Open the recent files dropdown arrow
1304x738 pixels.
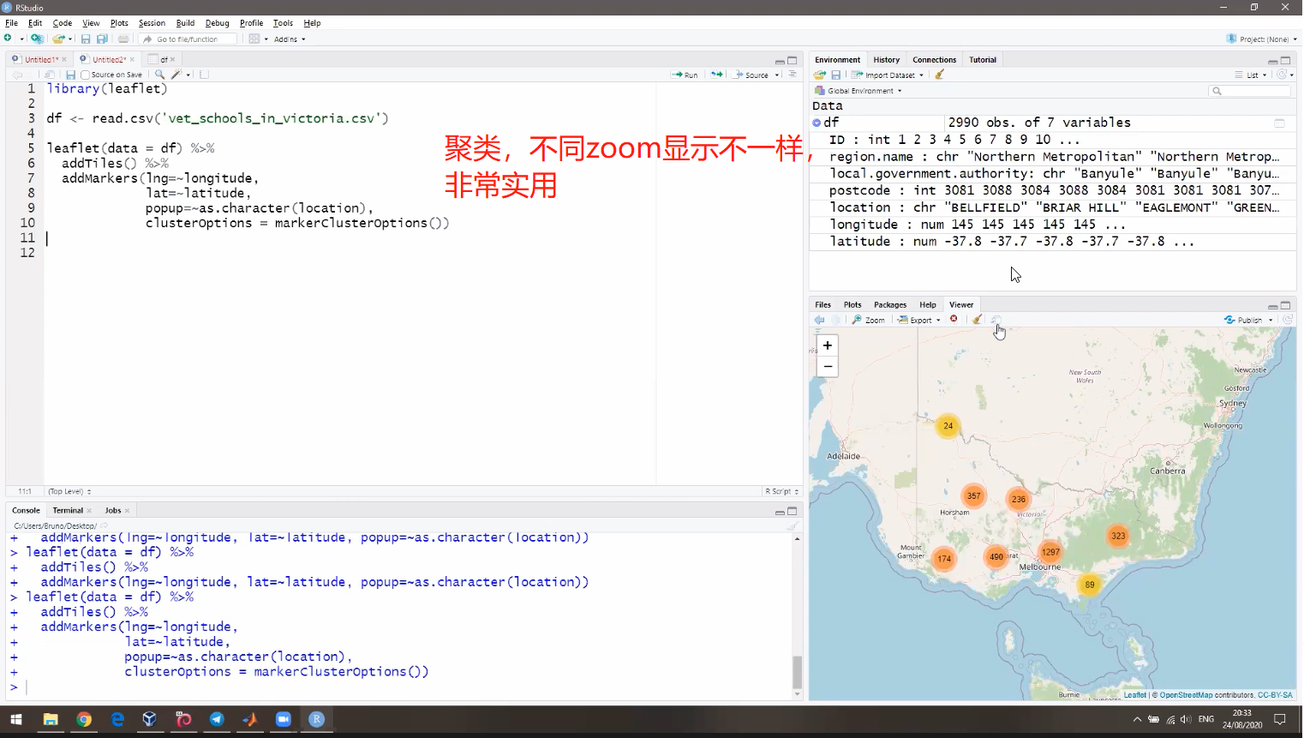pyautogui.click(x=71, y=39)
